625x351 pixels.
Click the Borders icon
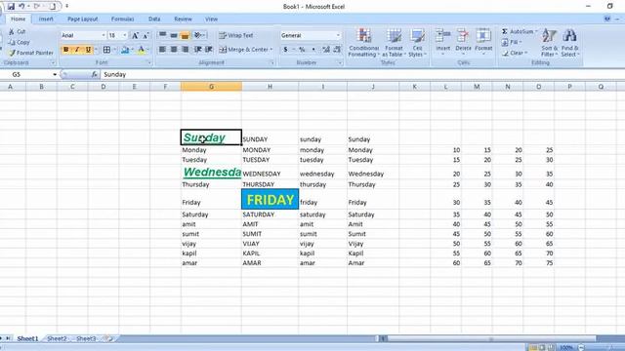[x=106, y=50]
